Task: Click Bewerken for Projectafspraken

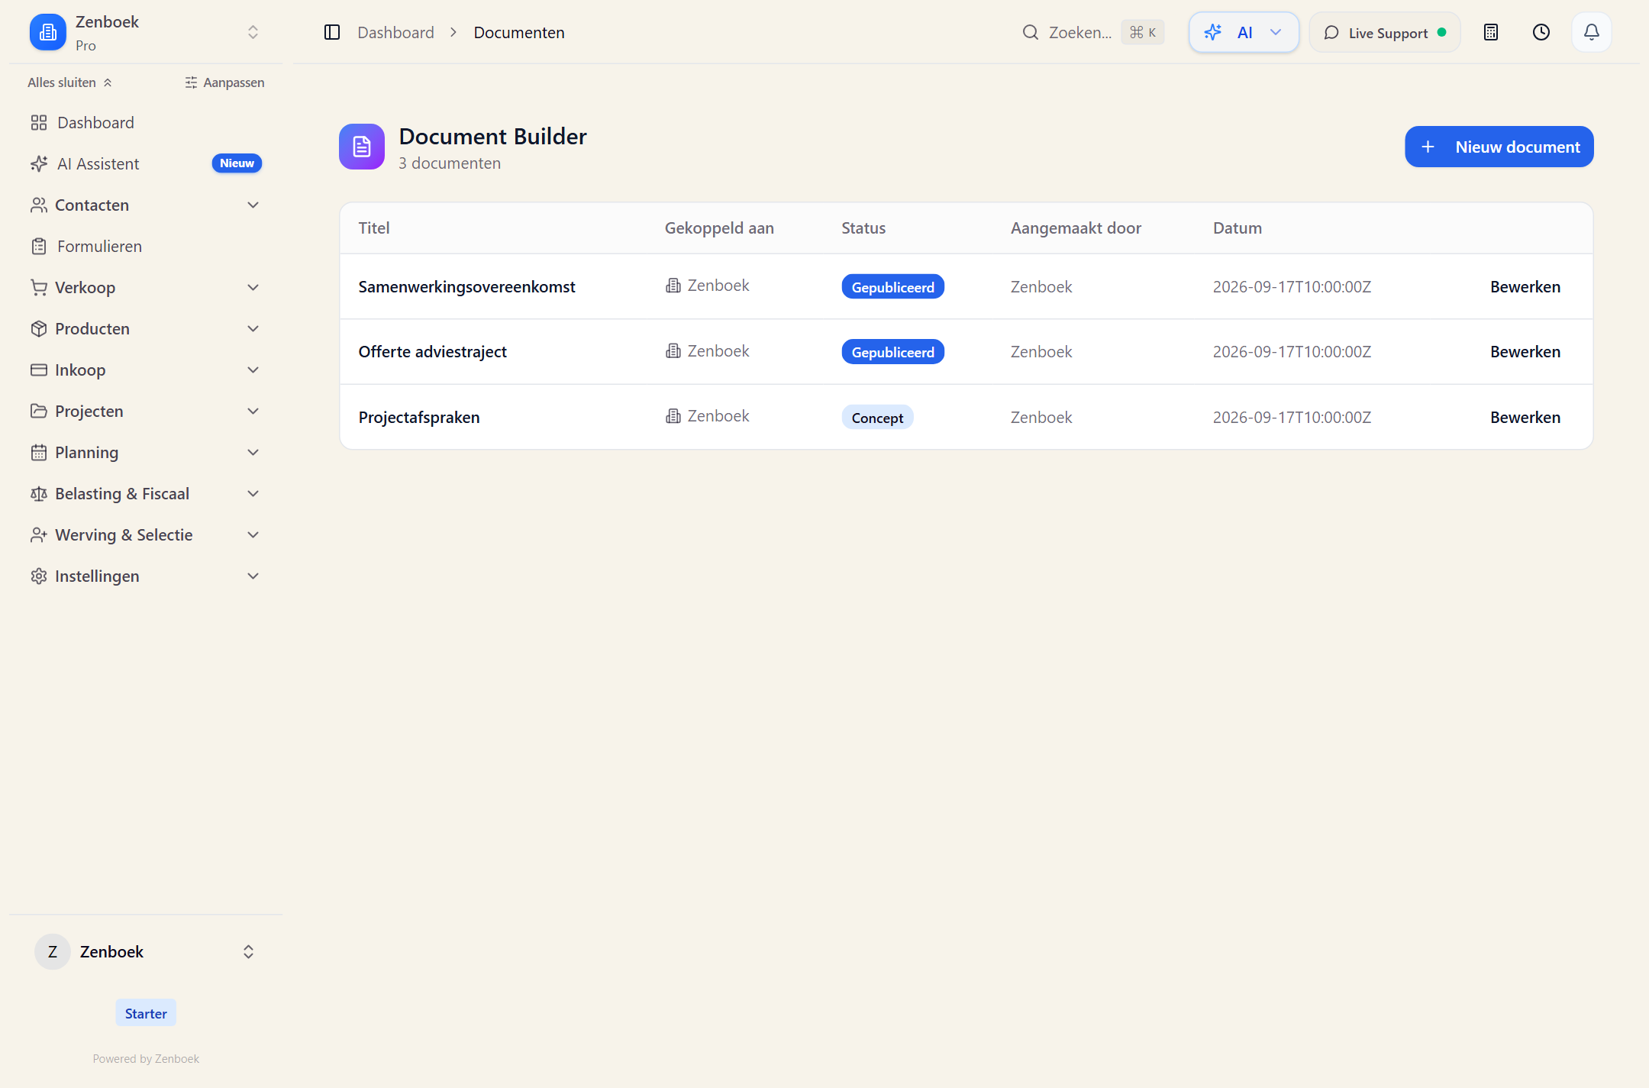Action: click(x=1525, y=417)
